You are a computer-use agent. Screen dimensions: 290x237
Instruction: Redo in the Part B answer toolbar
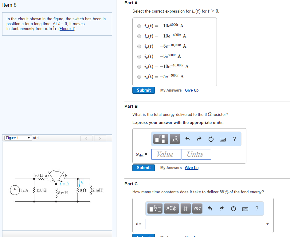point(199,139)
